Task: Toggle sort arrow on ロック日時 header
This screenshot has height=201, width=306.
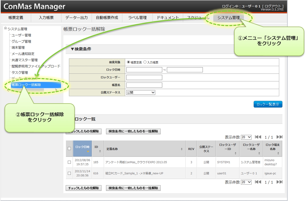Action: pos(88,151)
